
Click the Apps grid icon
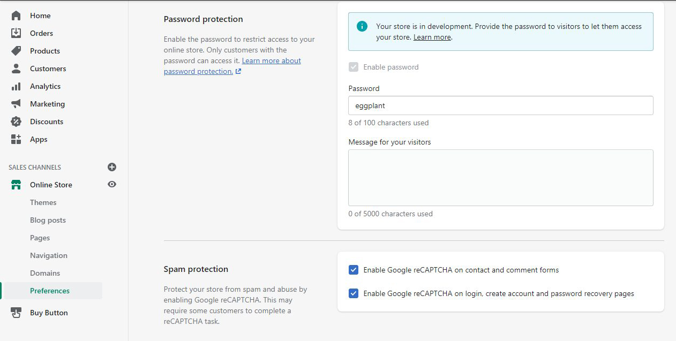pyautogui.click(x=16, y=139)
